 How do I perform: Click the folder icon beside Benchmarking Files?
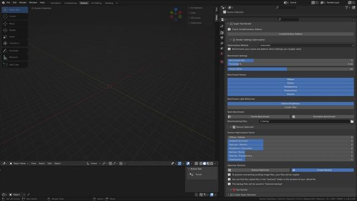[x=352, y=121]
